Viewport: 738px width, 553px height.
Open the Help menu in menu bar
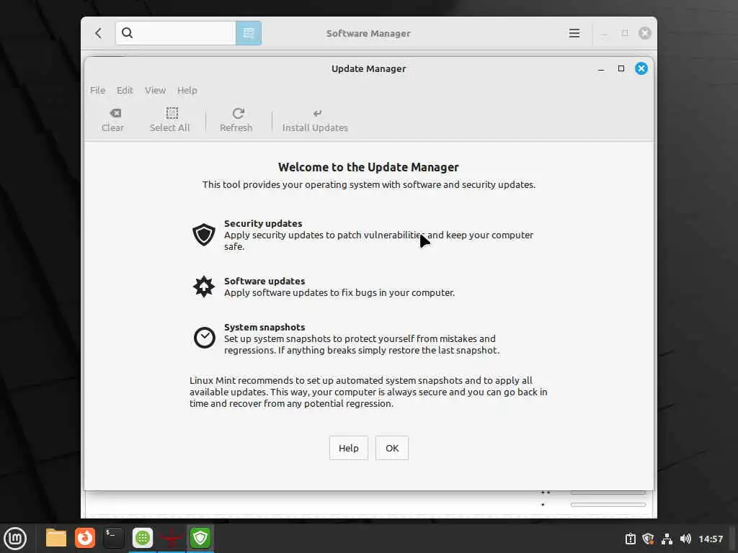[187, 90]
